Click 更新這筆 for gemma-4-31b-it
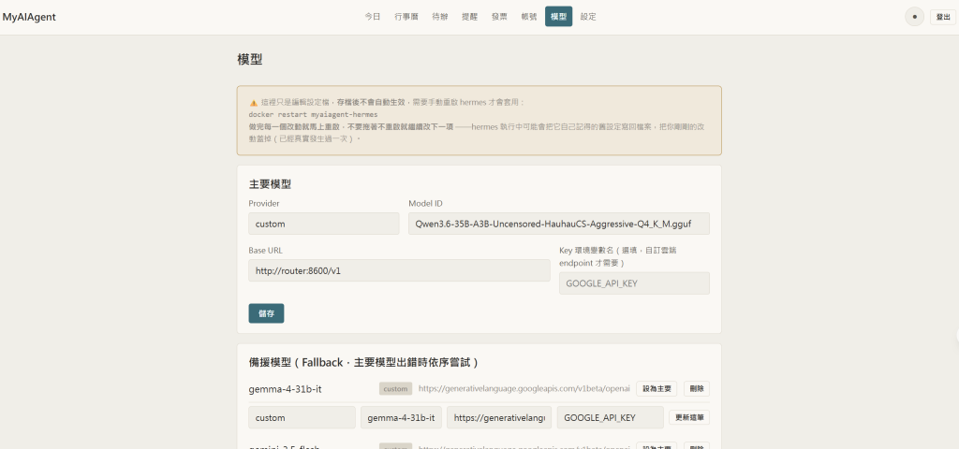This screenshot has width=959, height=449. click(x=689, y=418)
